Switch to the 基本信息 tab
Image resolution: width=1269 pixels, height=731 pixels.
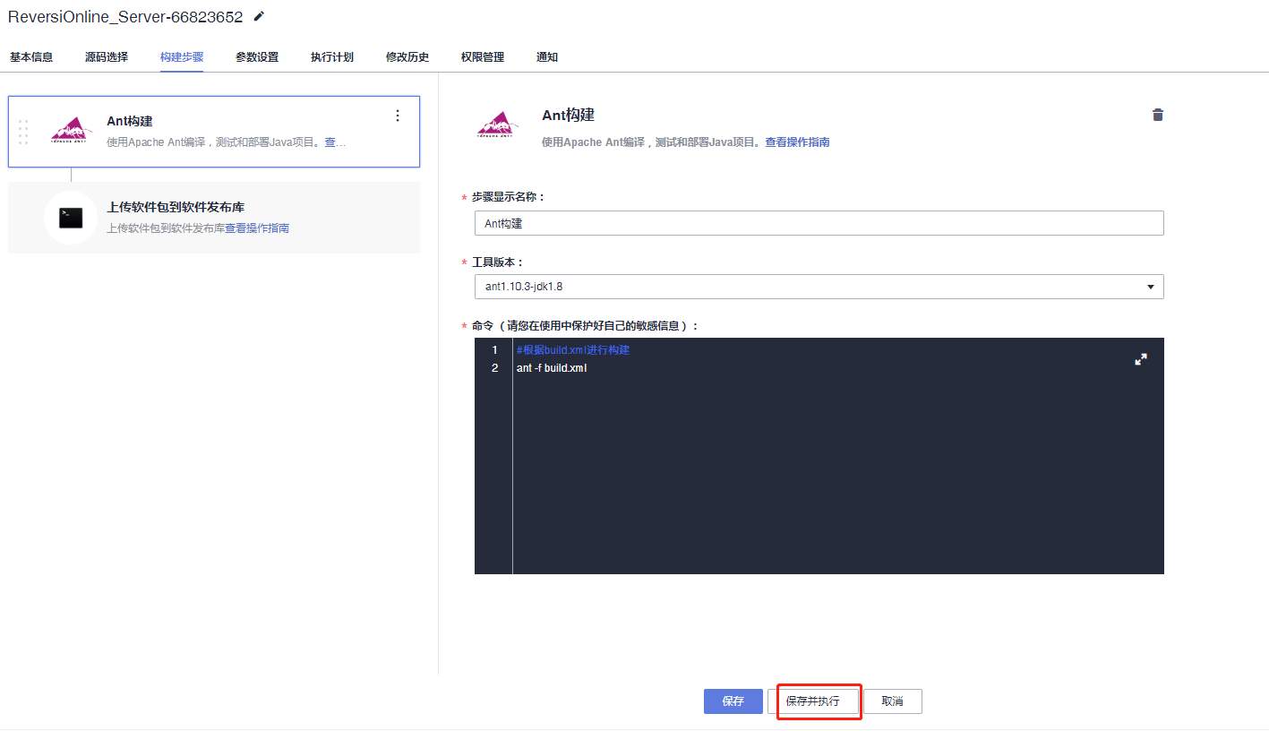coord(31,57)
